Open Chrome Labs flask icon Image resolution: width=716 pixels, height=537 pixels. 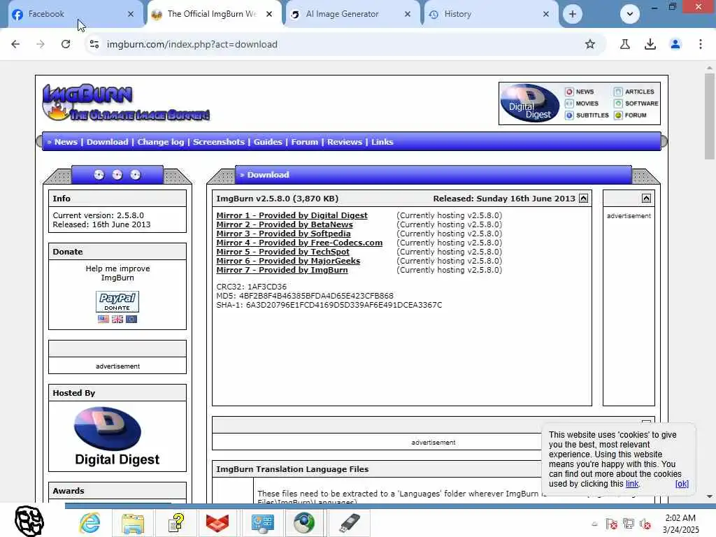pyautogui.click(x=625, y=44)
